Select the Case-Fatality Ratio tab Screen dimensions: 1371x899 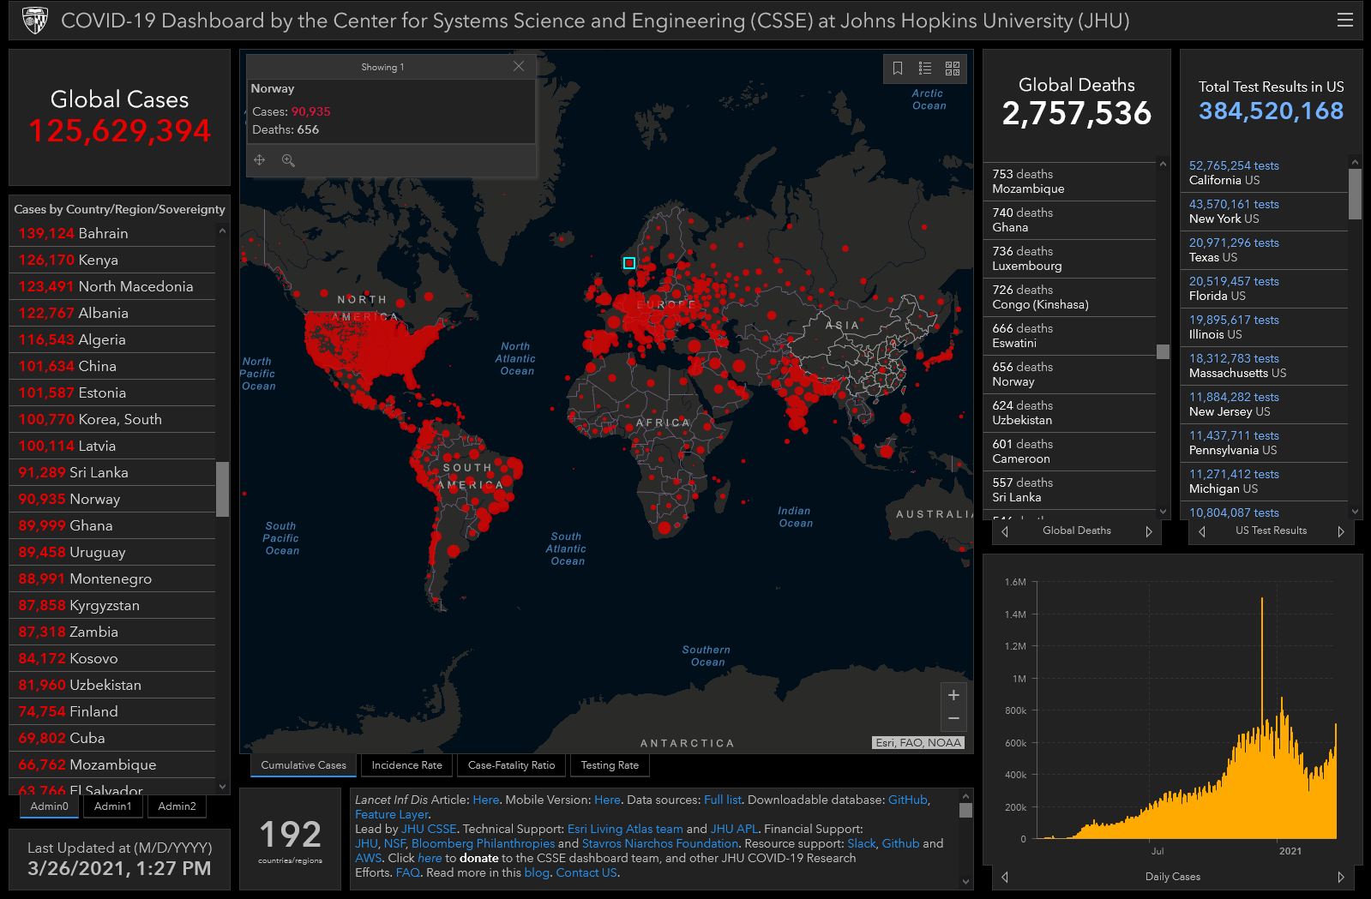(512, 765)
